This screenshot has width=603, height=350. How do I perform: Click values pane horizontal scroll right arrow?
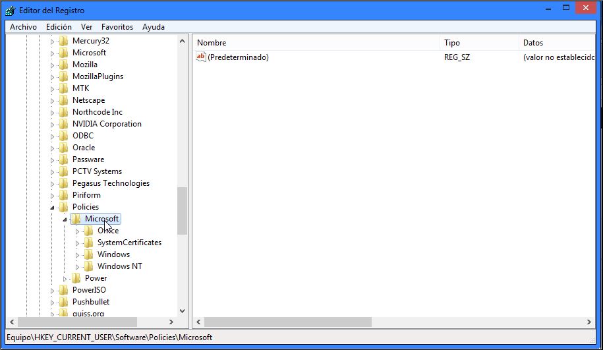point(589,322)
